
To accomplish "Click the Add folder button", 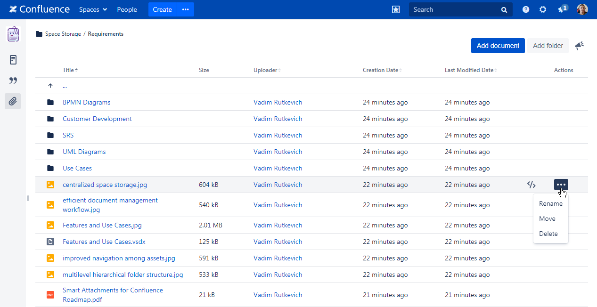I will coord(548,46).
